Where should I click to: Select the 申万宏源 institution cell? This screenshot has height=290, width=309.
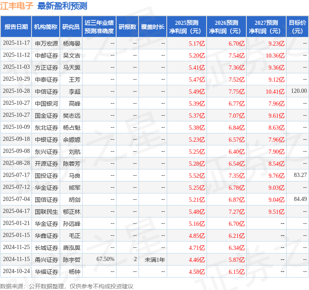click(x=46, y=43)
